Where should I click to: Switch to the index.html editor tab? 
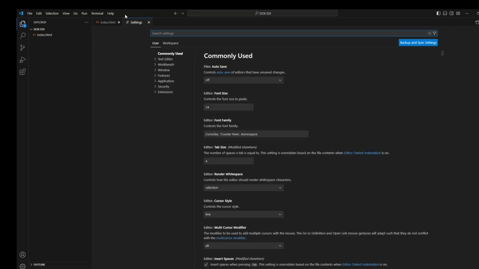click(108, 22)
